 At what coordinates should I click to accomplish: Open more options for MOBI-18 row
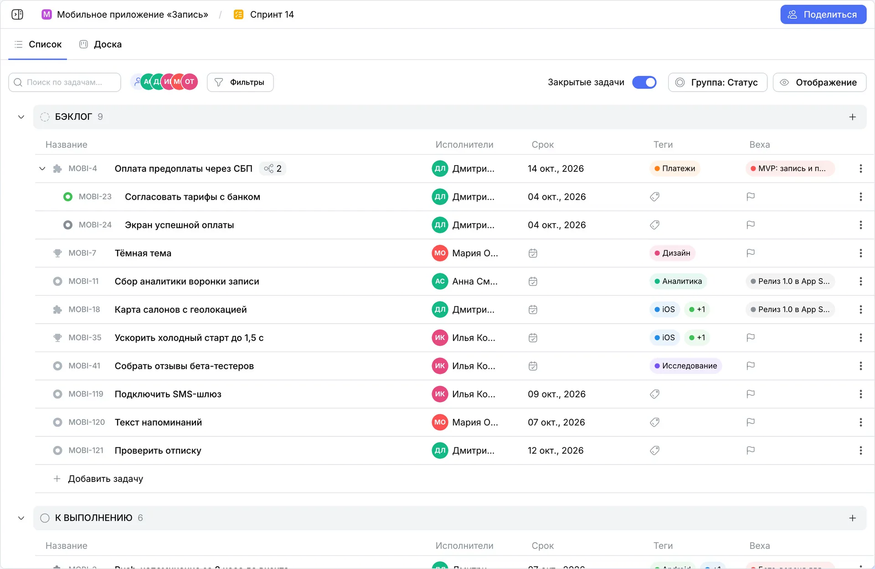860,310
